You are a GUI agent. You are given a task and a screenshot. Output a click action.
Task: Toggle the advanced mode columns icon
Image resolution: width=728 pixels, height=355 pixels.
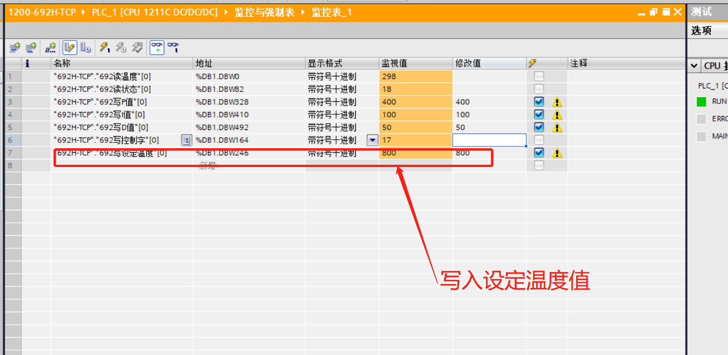[86, 47]
